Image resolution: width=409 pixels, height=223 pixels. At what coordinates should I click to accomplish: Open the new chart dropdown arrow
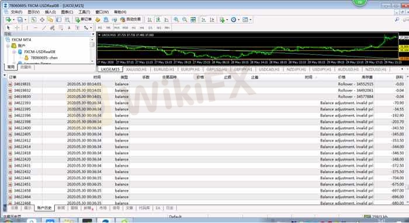point(13,20)
